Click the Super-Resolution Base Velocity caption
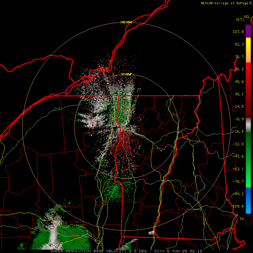The image size is (253, 253). point(126,251)
